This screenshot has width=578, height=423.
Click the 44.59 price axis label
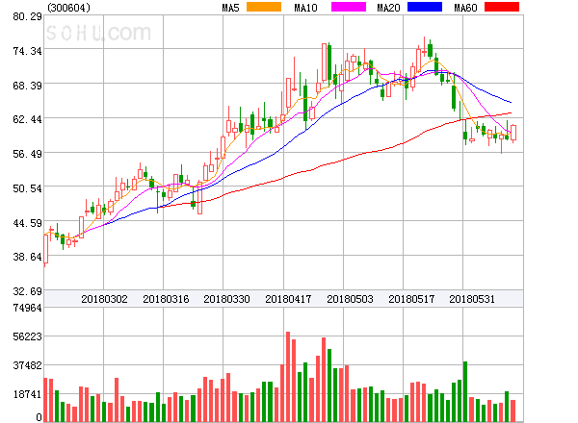(27, 223)
